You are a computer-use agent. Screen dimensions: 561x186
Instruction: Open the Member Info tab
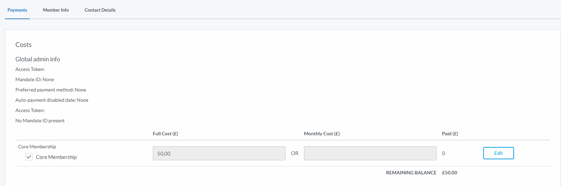56,10
